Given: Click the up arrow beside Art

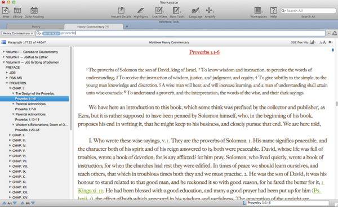Looking at the screenshot, I should [x=4, y=203].
